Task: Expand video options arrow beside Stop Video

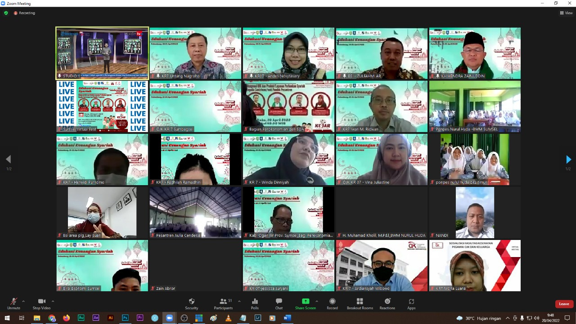Action: 53,301
